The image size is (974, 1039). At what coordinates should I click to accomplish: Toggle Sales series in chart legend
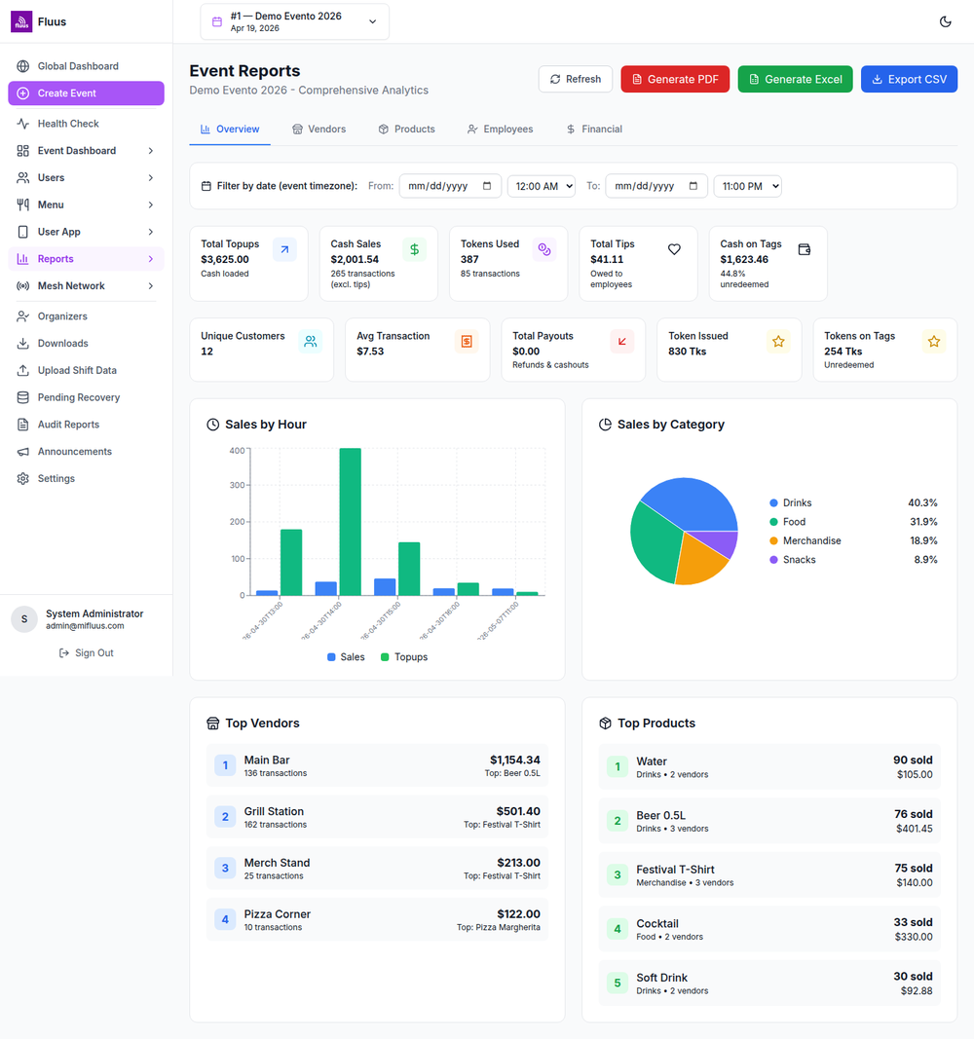pyautogui.click(x=346, y=657)
